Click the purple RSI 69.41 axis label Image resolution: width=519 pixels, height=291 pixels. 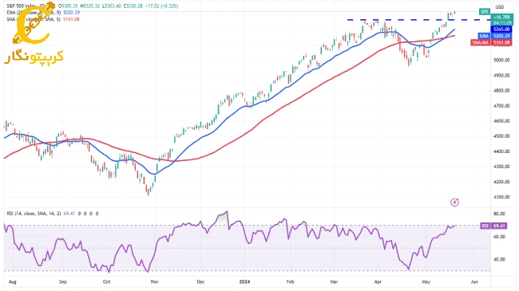tap(493, 226)
